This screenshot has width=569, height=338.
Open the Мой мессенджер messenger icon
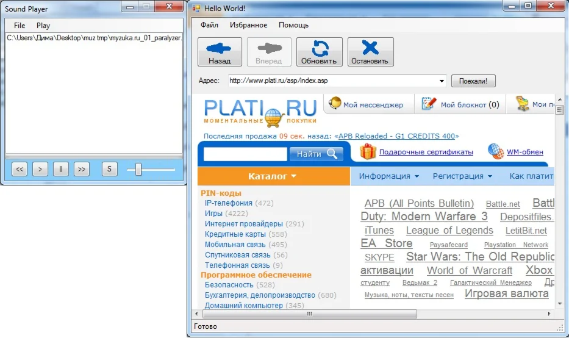tap(335, 103)
